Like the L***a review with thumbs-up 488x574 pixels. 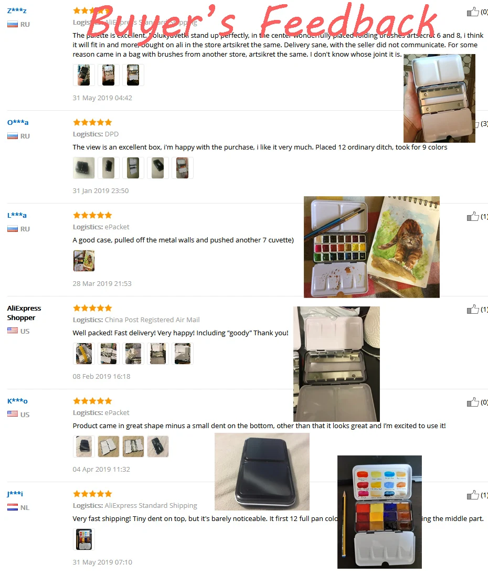[473, 216]
